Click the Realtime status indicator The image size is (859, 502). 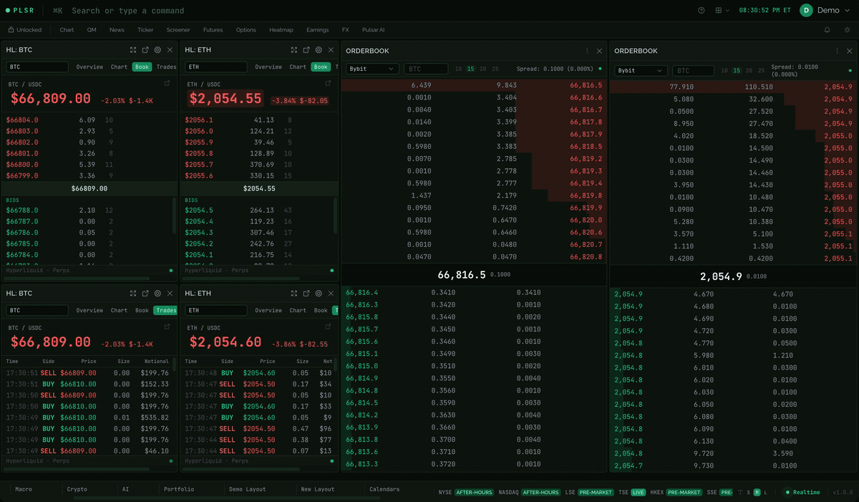pos(802,493)
